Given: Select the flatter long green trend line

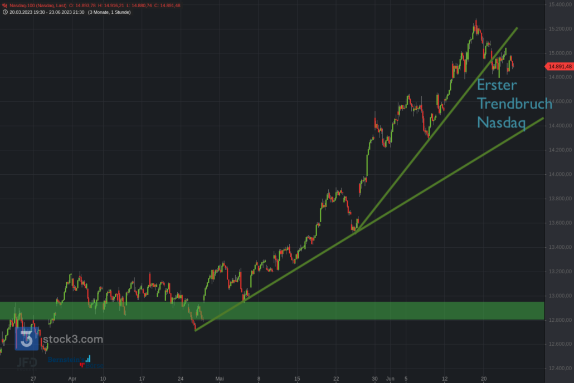Looking at the screenshot, I should pyautogui.click(x=369, y=224).
